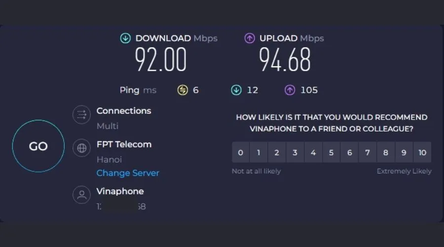Click the Connections multi-arrow icon

81,115
